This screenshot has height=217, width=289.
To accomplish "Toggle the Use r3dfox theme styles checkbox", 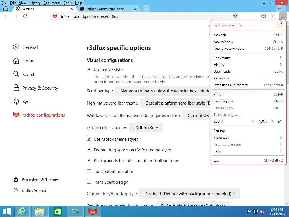I will click(x=89, y=139).
